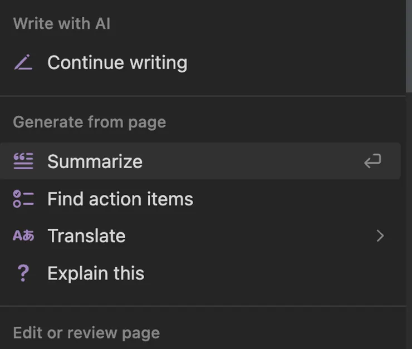Grab the scrollbar thumb at the menu's edge
This screenshot has width=412, height=349.
click(409, 45)
